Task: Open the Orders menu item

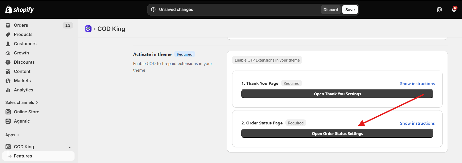Action: 21,25
